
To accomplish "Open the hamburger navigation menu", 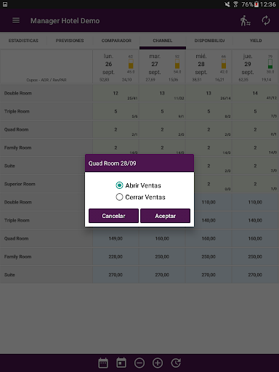I will [16, 20].
